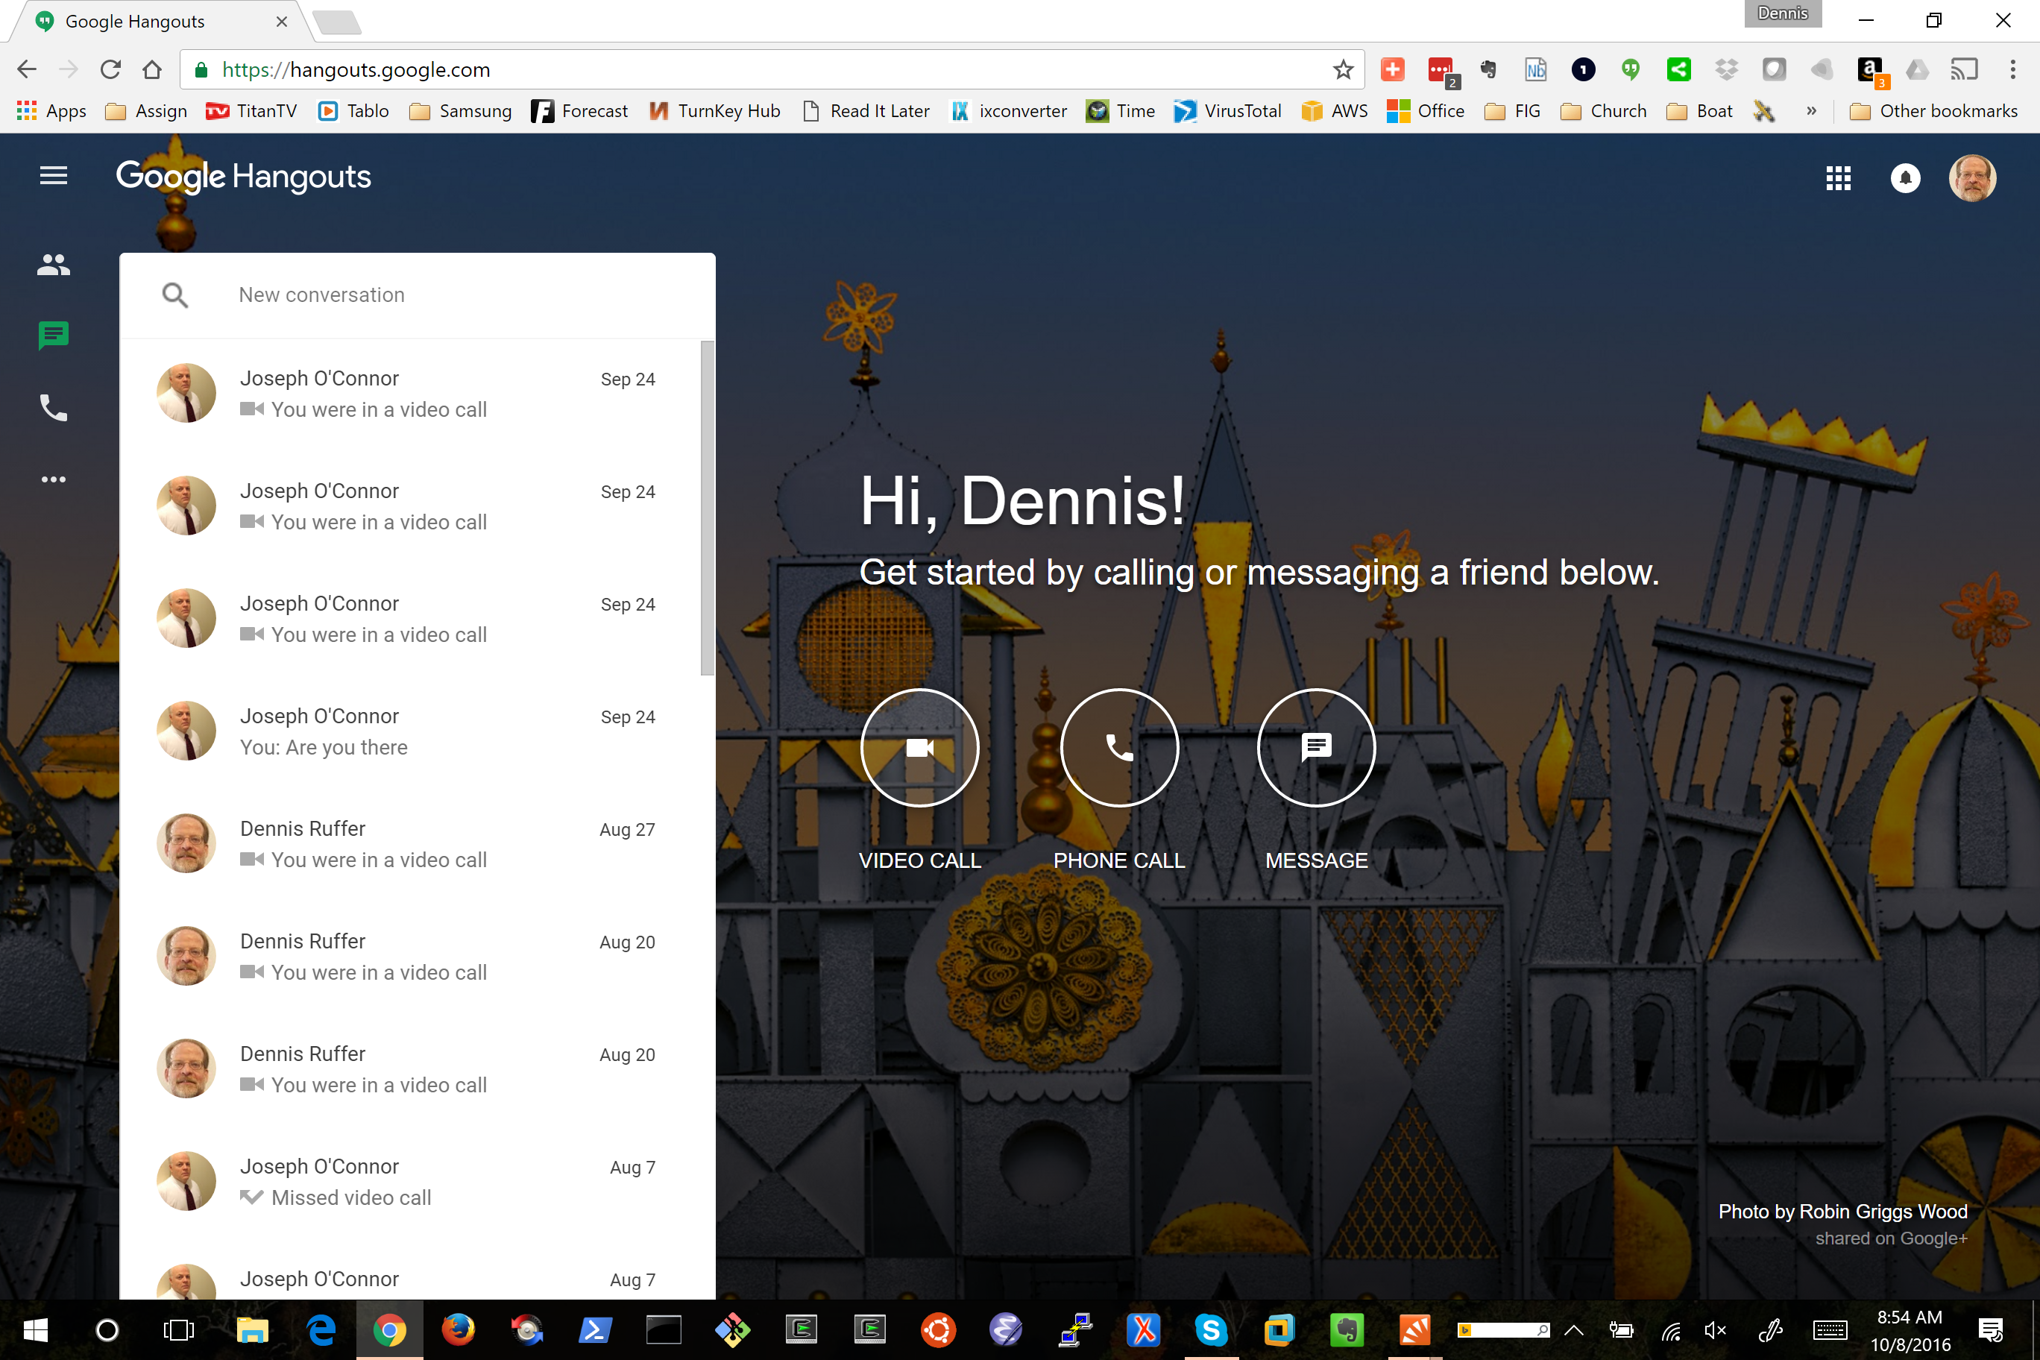
Task: Click the Message circle button
Action: [1316, 748]
